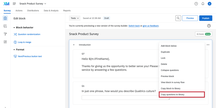
Task: Collapse the Block behavior section
Action: point(14,27)
